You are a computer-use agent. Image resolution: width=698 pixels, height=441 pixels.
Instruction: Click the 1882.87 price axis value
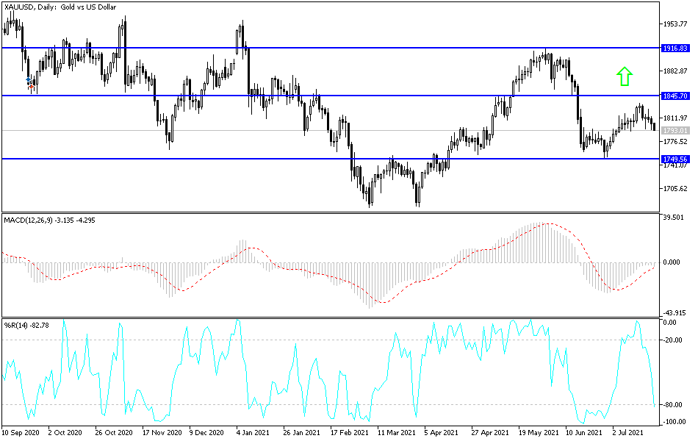click(x=675, y=71)
